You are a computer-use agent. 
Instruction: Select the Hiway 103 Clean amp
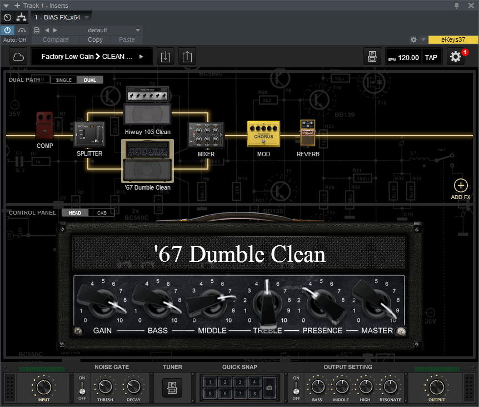[148, 106]
